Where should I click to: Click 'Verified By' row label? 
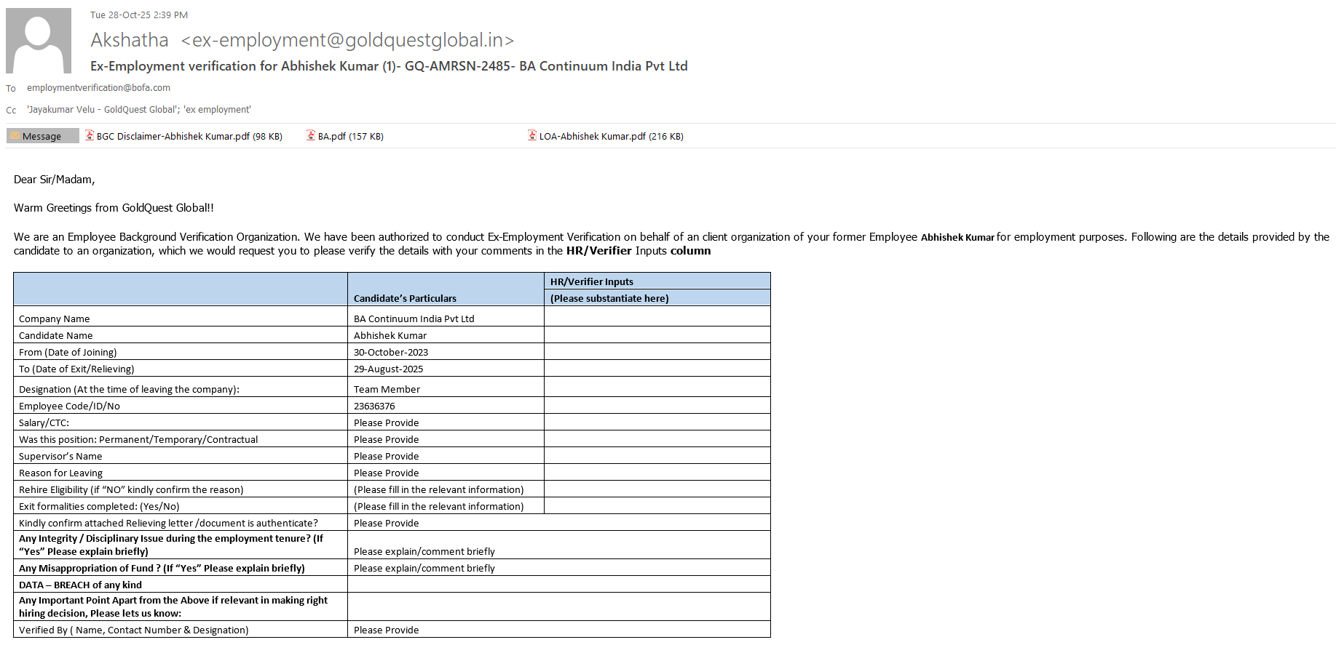point(133,630)
